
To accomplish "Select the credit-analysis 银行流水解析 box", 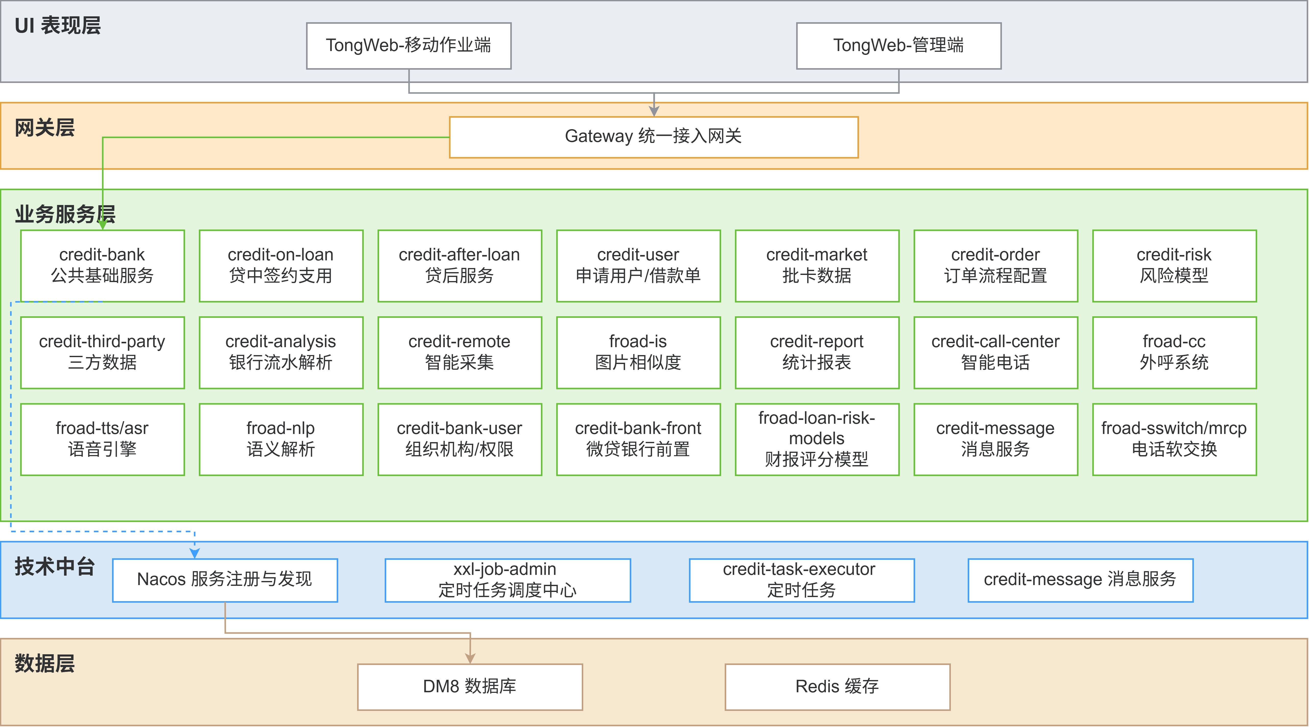I will (x=281, y=353).
